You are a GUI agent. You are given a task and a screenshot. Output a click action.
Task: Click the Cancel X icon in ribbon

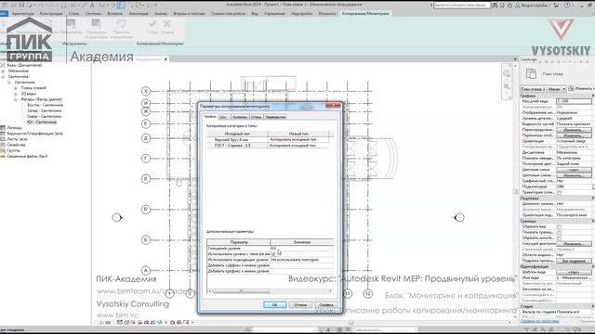tap(167, 24)
